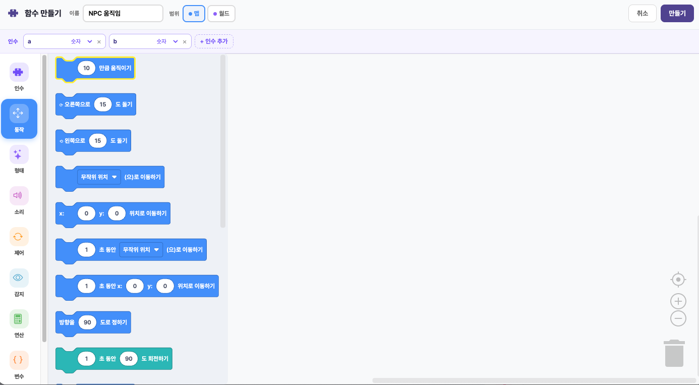The image size is (699, 385).
Task: Center the workspace with the target icon
Action: point(678,280)
